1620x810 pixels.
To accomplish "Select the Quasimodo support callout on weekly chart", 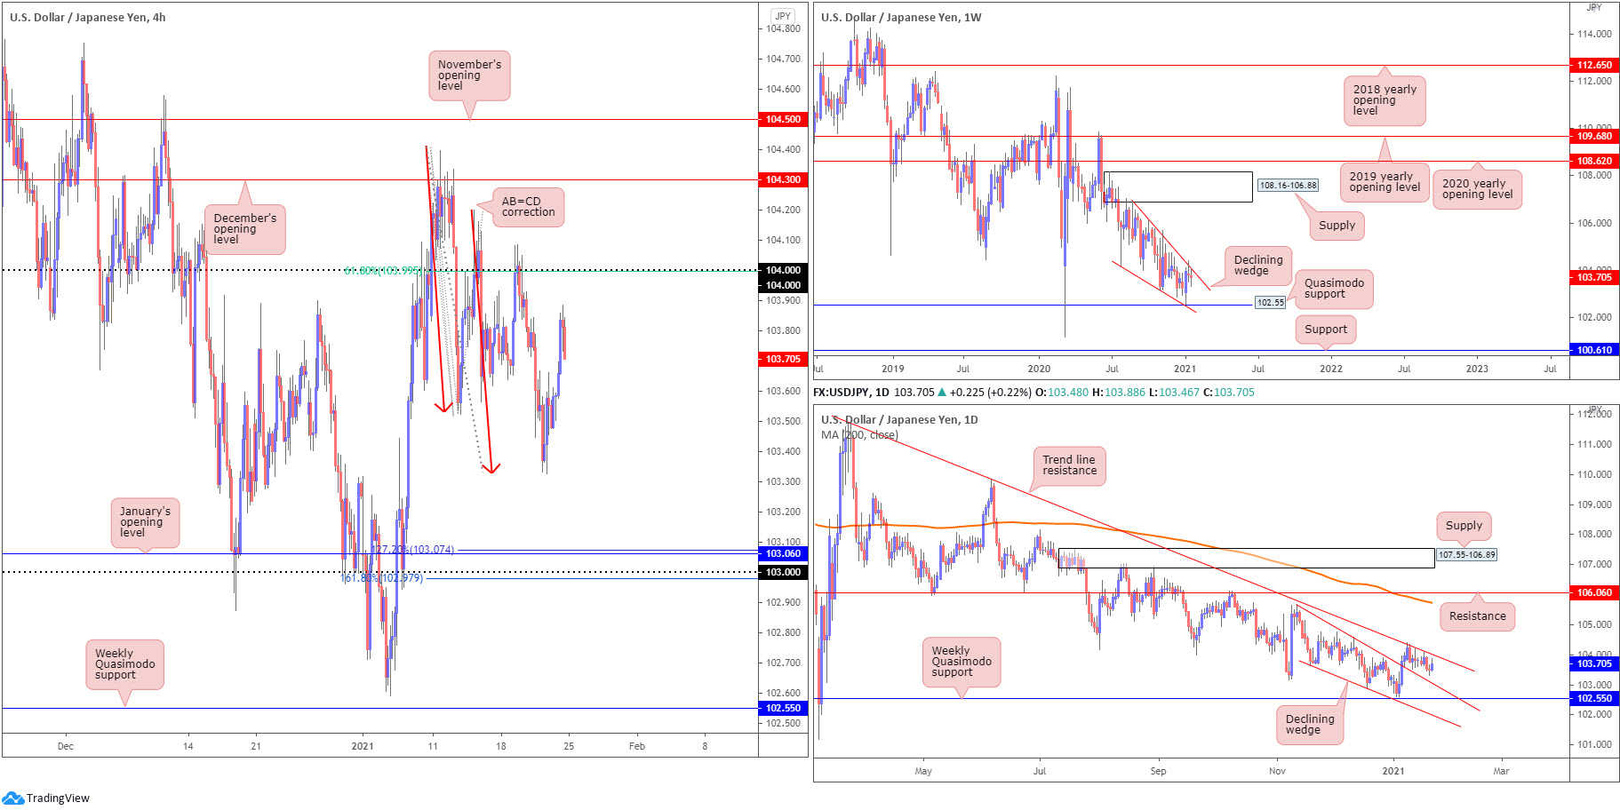I will click(x=1334, y=289).
